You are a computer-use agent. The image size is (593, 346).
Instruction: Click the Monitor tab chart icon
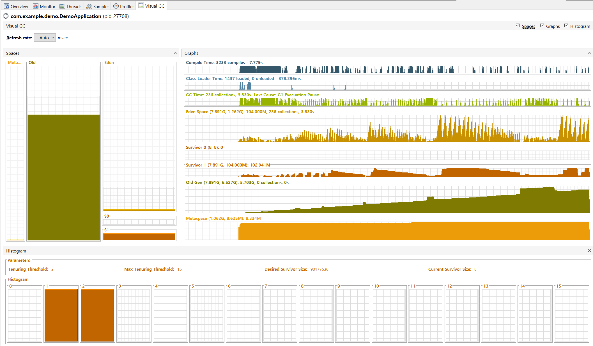36,6
